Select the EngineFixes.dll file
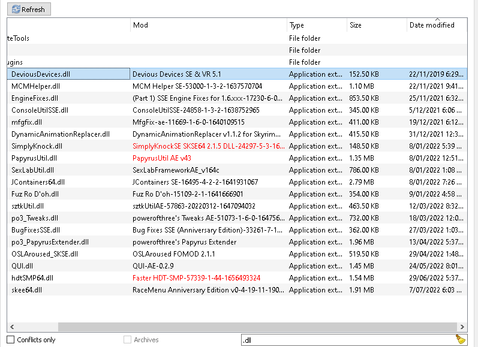This screenshot has height=347, width=478. (35, 98)
